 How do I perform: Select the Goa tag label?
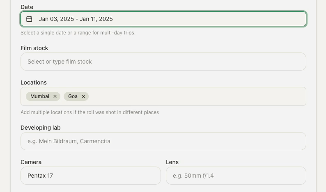(x=73, y=96)
